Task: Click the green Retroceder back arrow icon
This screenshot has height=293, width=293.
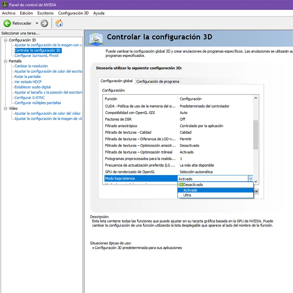Action: [x=7, y=24]
